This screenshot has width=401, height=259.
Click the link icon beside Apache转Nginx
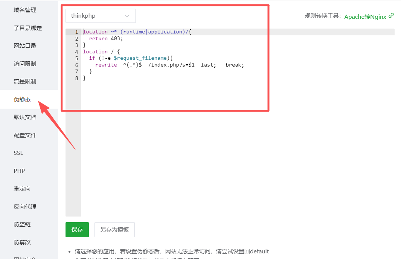[391, 17]
